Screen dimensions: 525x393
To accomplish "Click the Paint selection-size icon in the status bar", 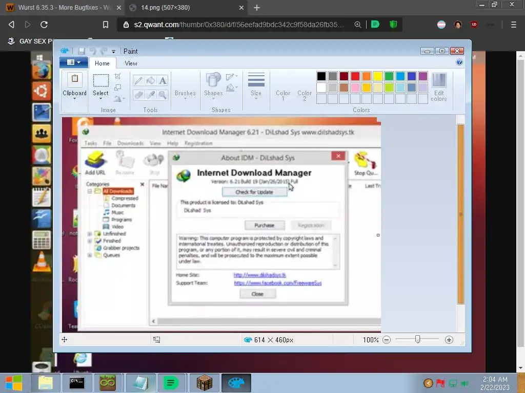I will [x=157, y=340].
